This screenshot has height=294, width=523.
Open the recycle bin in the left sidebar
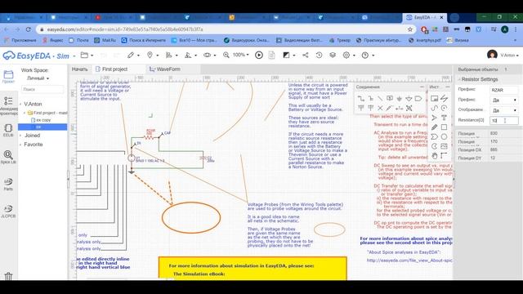[8, 276]
